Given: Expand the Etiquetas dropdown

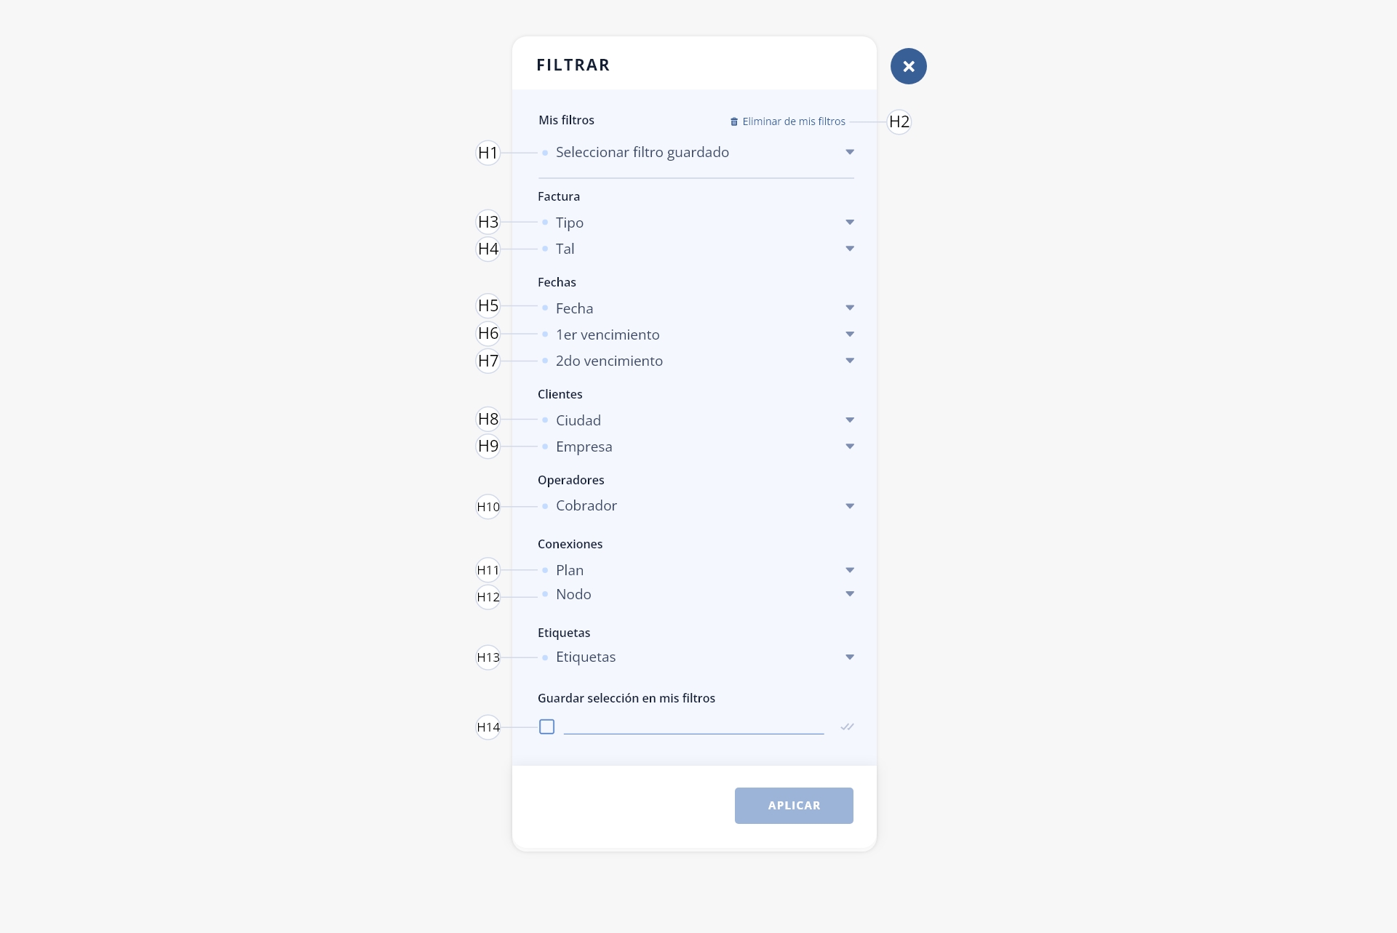Looking at the screenshot, I should (696, 657).
